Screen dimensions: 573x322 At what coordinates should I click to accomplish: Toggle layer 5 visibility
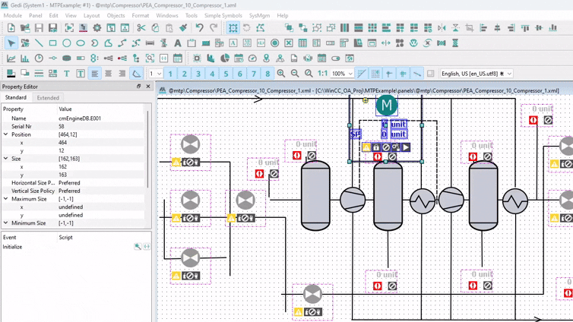pyautogui.click(x=226, y=74)
